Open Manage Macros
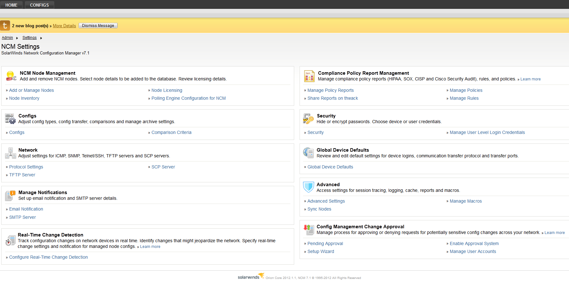This screenshot has width=569, height=284. click(x=466, y=201)
